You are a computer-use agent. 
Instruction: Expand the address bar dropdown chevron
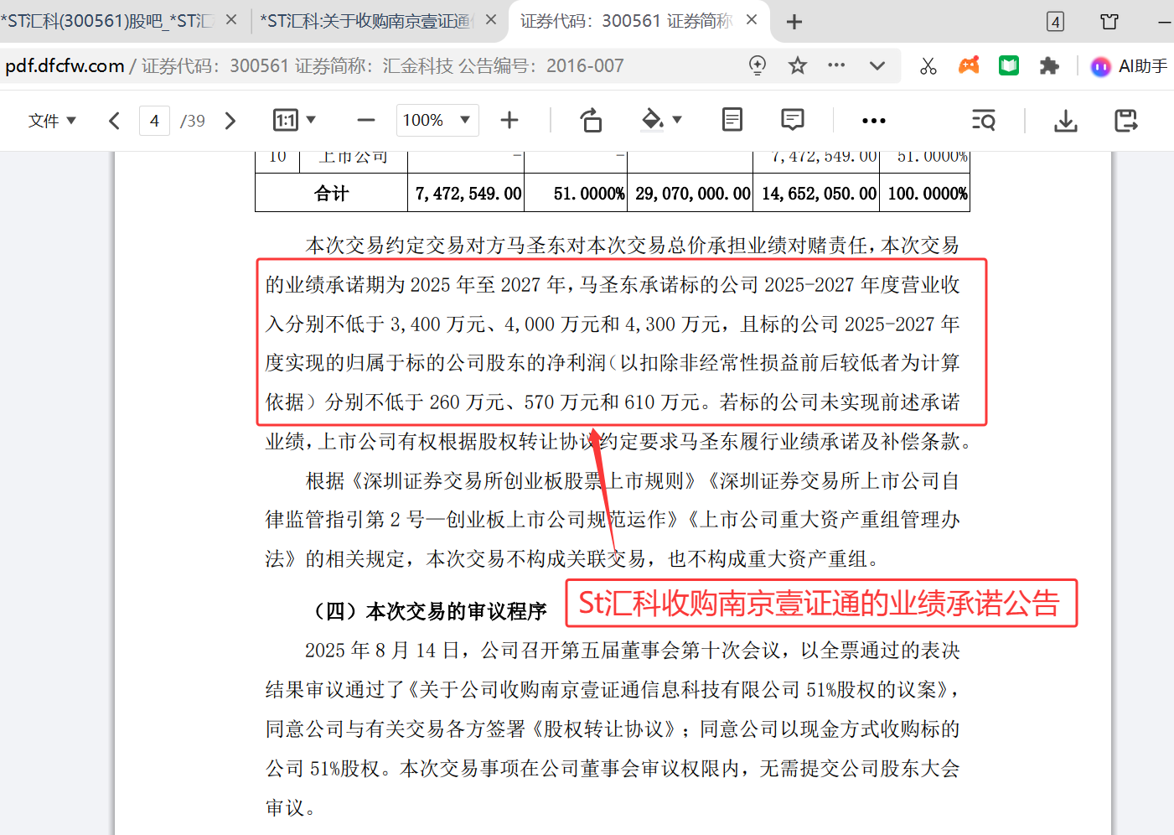point(877,65)
